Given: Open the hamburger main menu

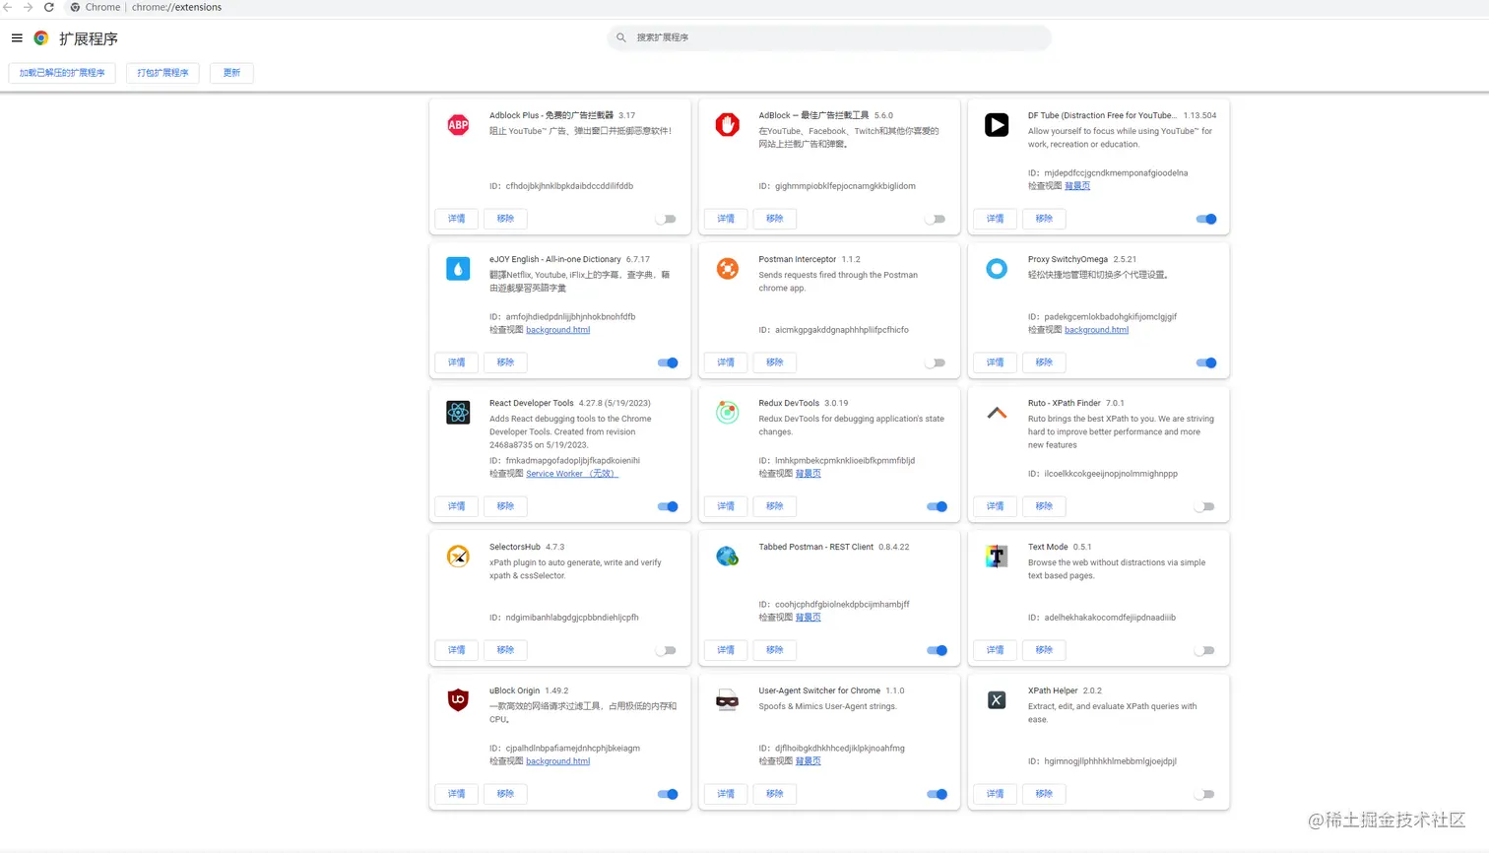Looking at the screenshot, I should pos(17,38).
